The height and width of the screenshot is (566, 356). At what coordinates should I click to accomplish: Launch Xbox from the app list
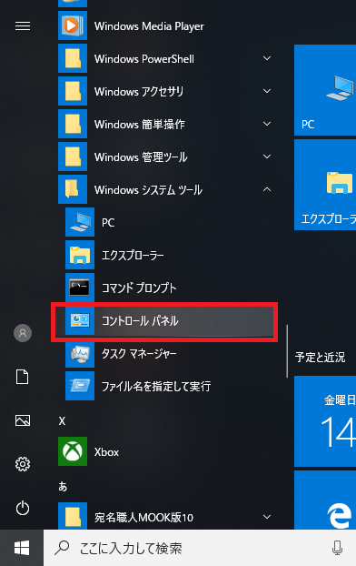click(x=106, y=452)
